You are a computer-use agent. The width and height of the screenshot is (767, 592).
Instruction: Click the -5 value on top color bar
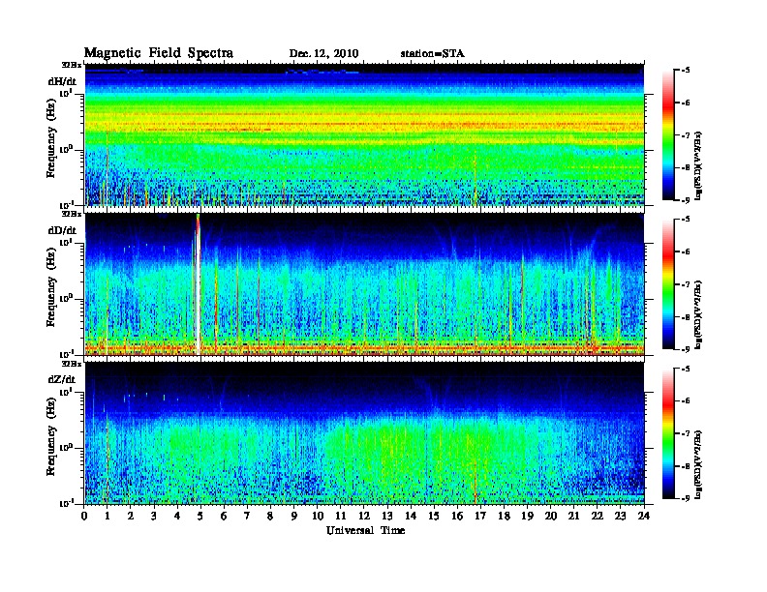[686, 71]
